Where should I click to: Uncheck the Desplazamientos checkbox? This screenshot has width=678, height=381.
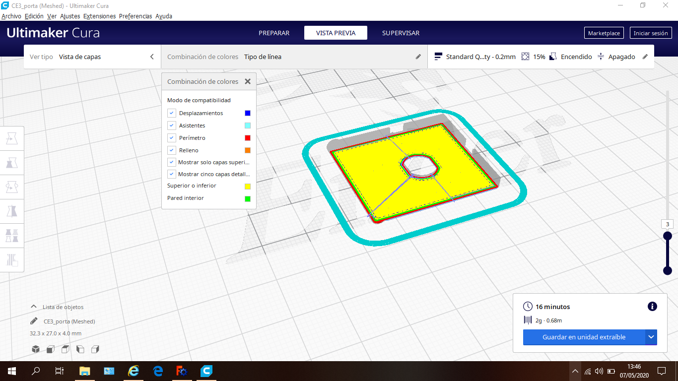(x=172, y=113)
